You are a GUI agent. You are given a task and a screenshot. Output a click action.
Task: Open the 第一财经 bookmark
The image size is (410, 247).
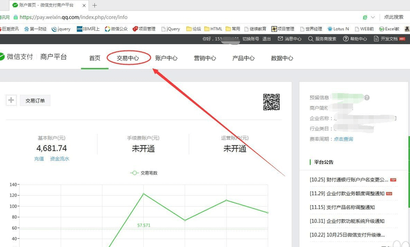click(x=35, y=29)
